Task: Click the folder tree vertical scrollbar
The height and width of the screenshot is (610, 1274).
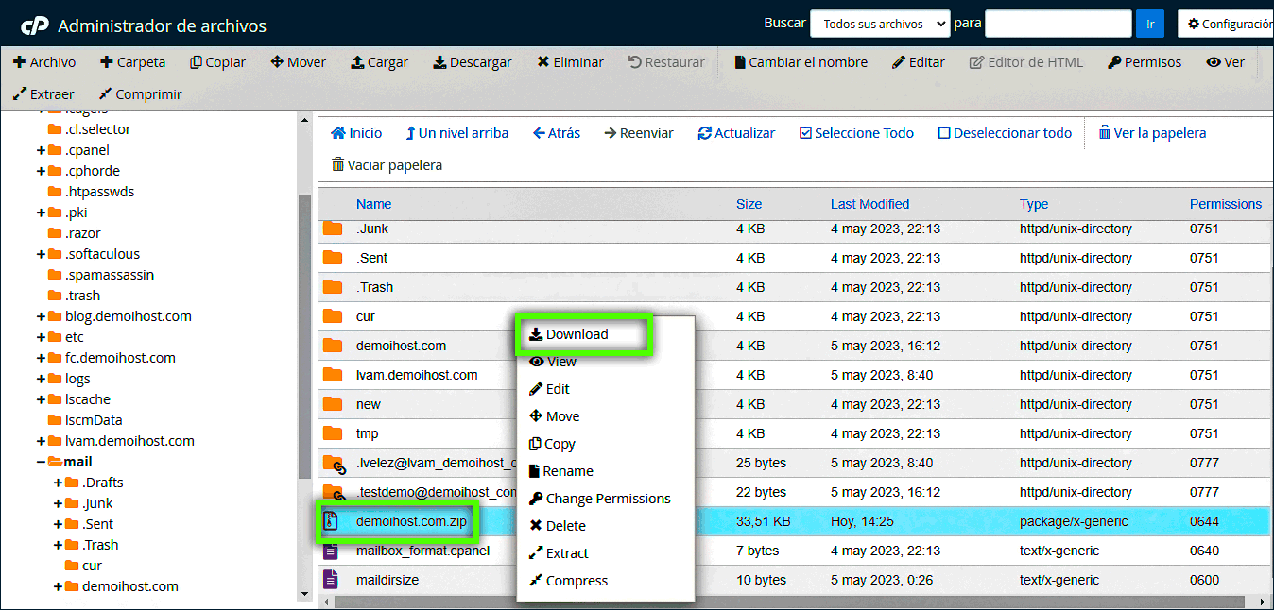Action: [304, 378]
